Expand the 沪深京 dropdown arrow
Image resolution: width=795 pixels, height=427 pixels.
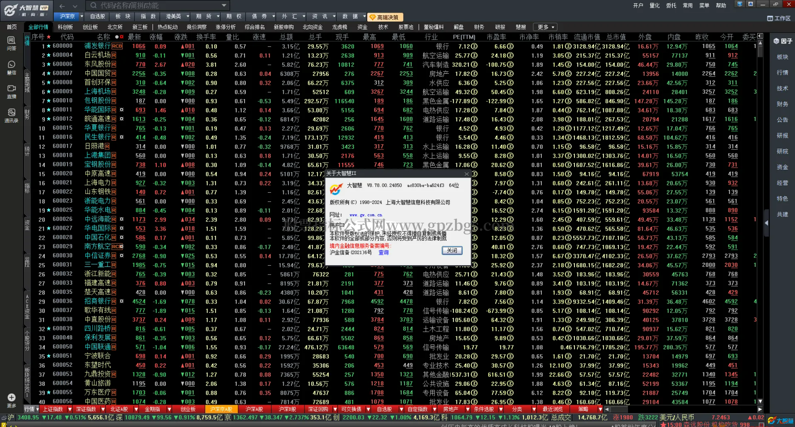point(82,17)
